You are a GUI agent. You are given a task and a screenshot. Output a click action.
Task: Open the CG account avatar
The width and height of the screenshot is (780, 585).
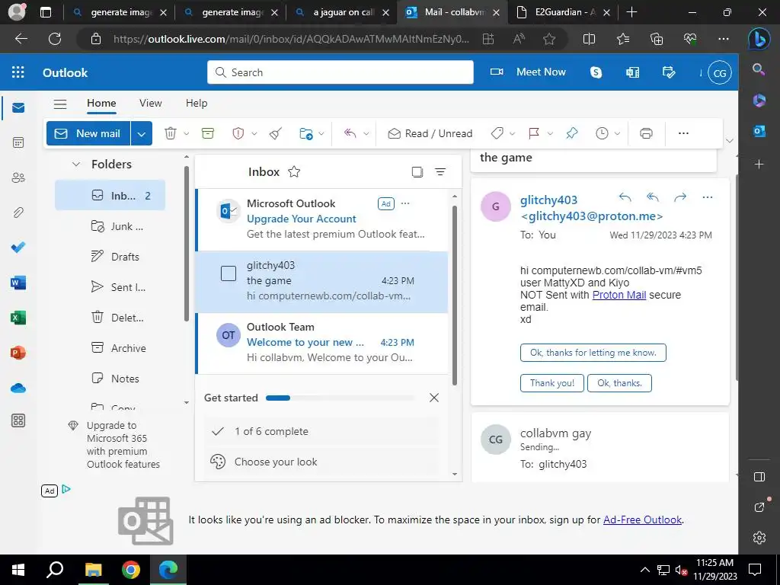719,72
